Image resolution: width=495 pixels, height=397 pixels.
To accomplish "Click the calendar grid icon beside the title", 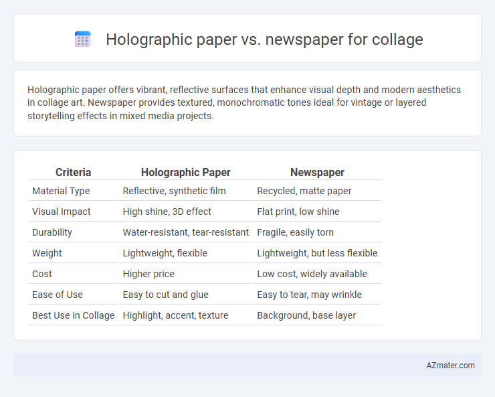I will coord(83,39).
